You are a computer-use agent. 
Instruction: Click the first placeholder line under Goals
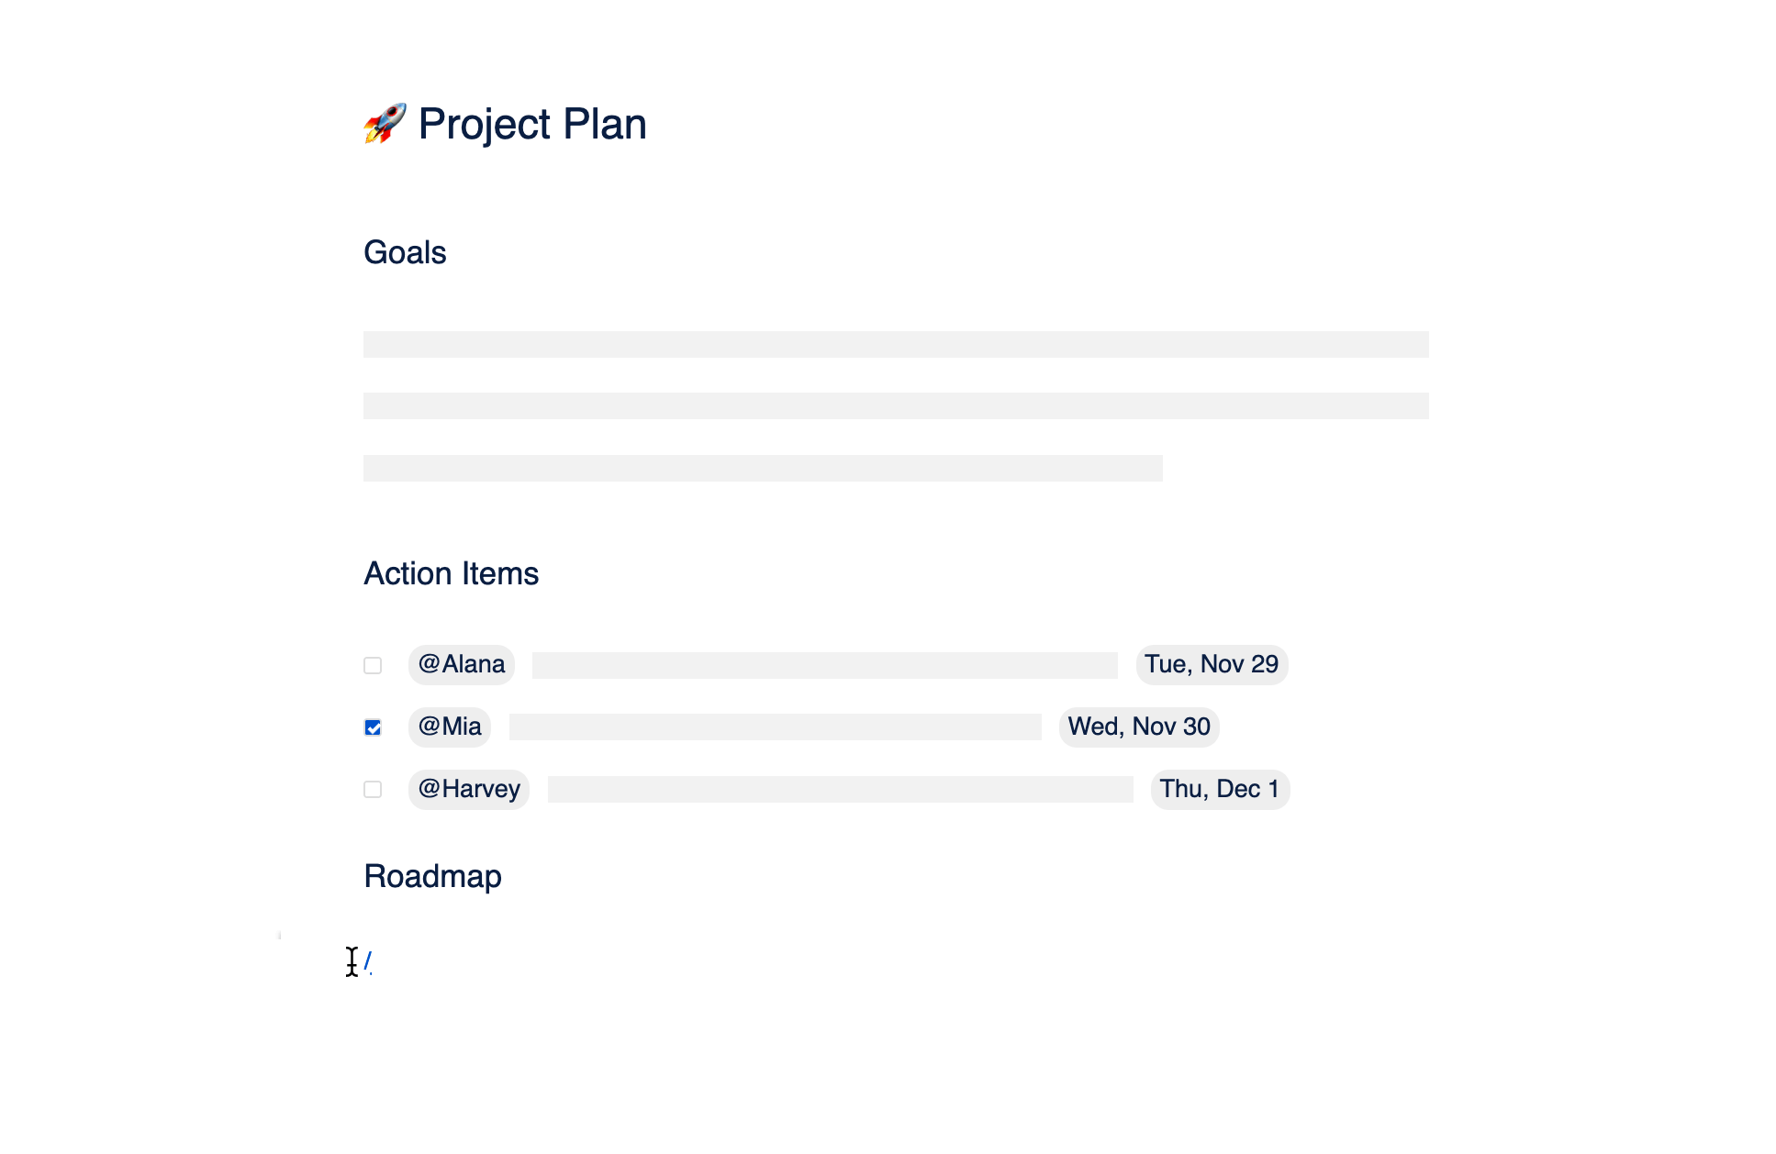click(x=896, y=344)
